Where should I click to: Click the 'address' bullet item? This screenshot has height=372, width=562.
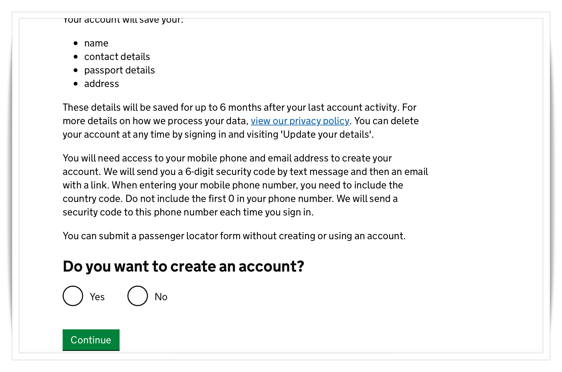pos(101,84)
